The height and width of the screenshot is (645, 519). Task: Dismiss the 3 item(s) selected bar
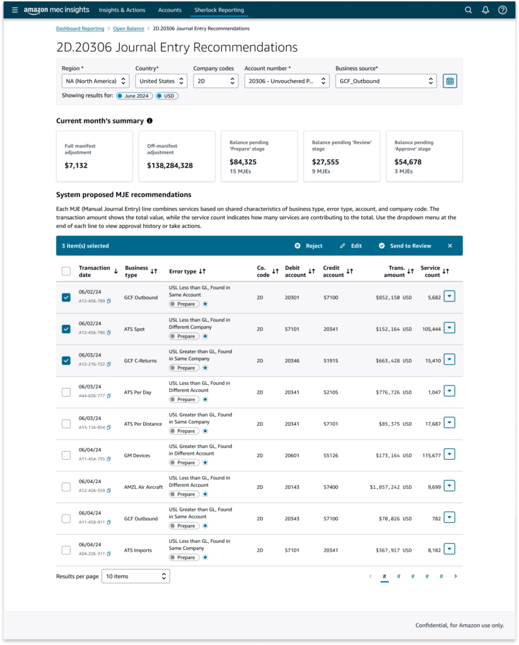pos(450,246)
